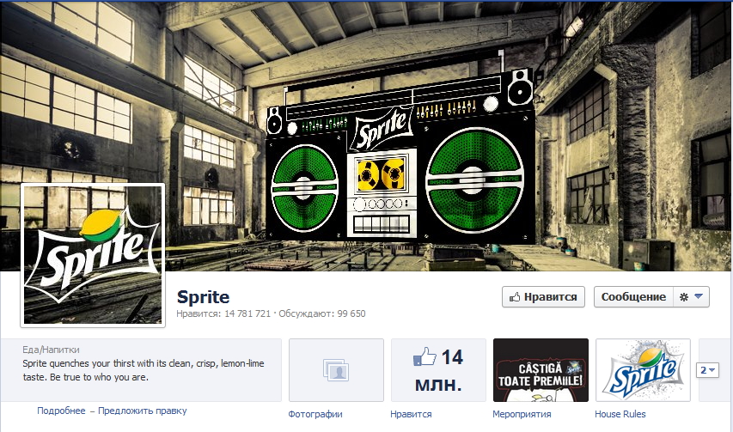The image size is (733, 432).
Task: Follow the Фотографии link
Action: click(315, 414)
